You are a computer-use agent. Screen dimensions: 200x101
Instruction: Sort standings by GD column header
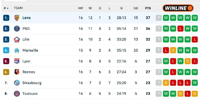136,8
